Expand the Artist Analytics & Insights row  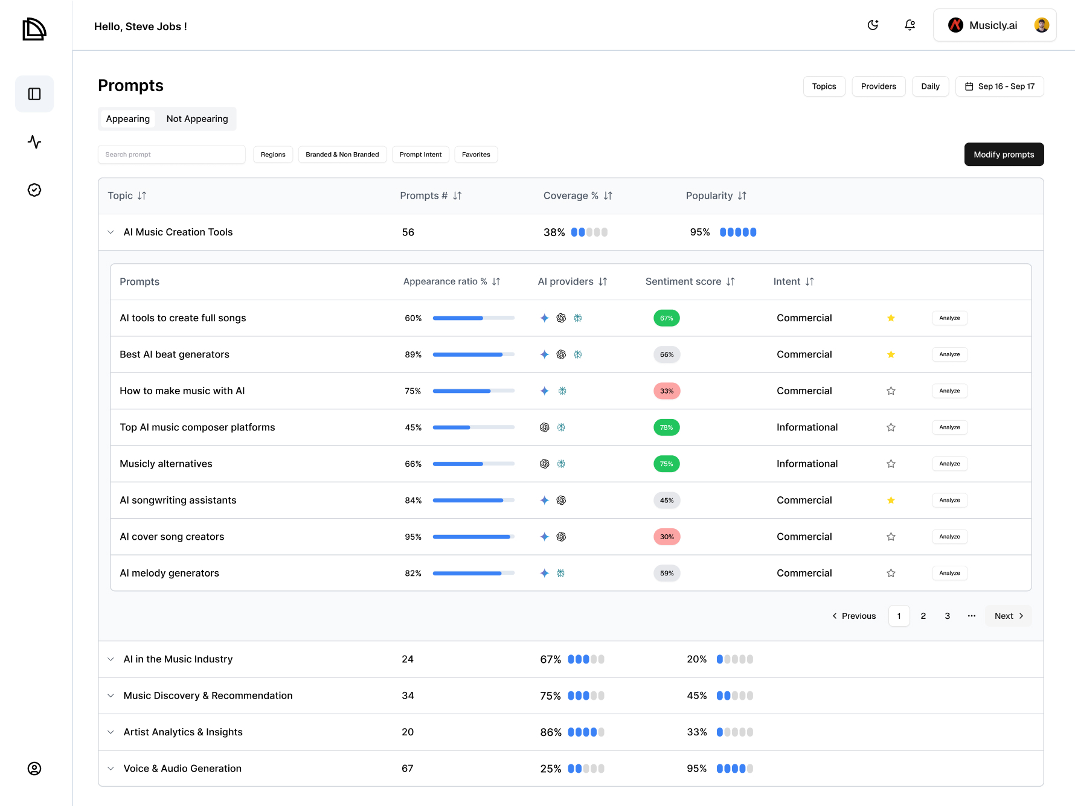pos(111,732)
